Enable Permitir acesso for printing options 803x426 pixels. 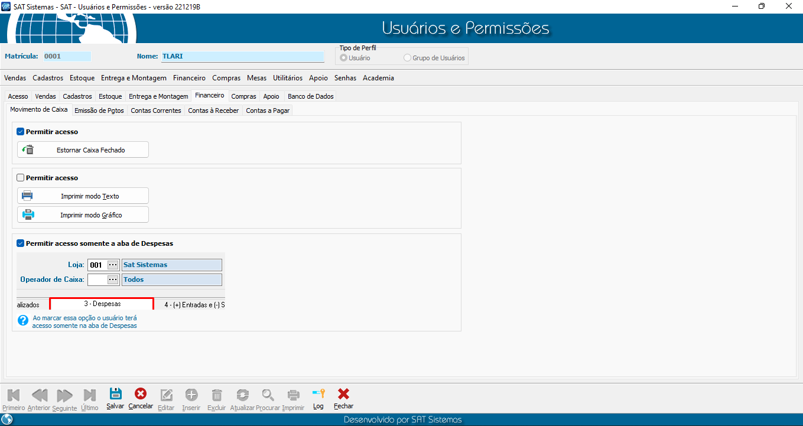pos(21,178)
